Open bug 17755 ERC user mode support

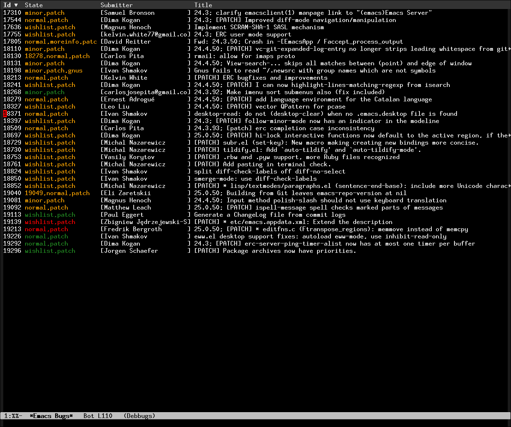[x=255, y=34]
